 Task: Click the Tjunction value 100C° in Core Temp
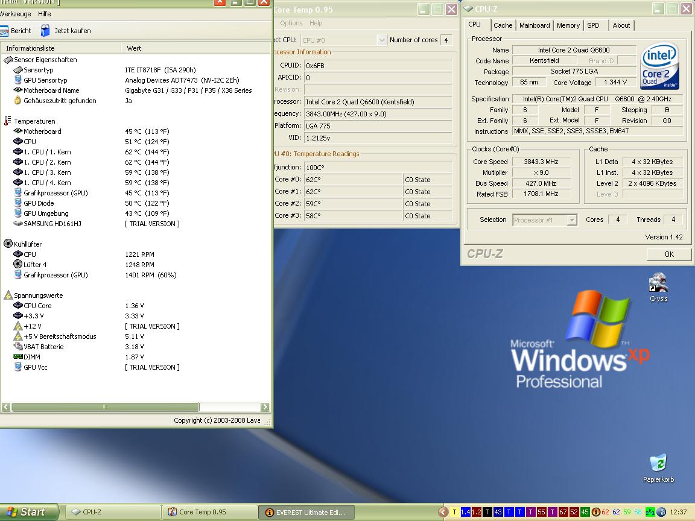(378, 168)
